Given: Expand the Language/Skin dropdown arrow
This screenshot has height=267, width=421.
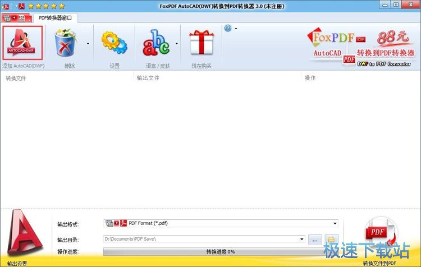Looking at the screenshot, I should tap(177, 43).
